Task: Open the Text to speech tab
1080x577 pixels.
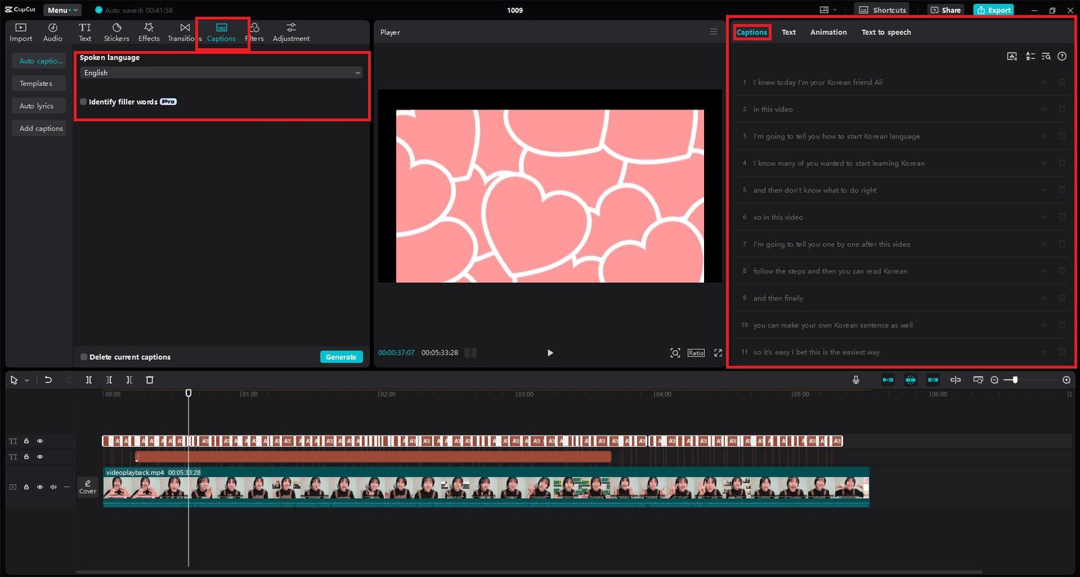Action: 886,32
